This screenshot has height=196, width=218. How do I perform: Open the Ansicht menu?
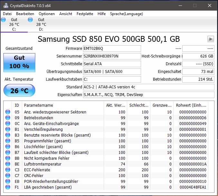[66, 14]
